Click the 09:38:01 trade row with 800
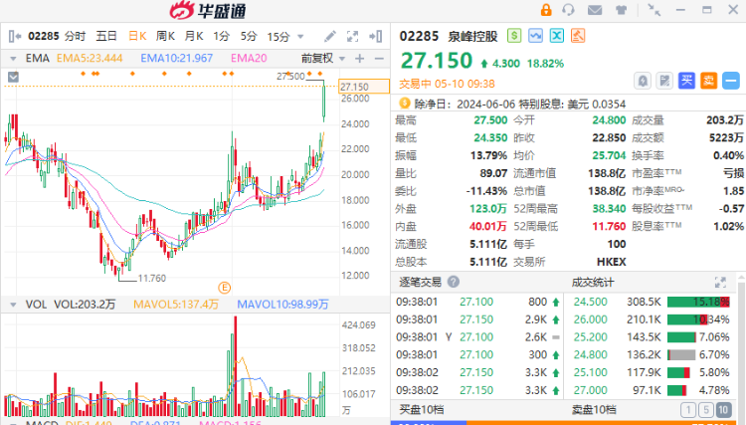This screenshot has width=746, height=425. pos(477,302)
